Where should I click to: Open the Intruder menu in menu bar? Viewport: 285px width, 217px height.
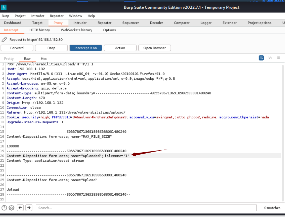point(38,16)
